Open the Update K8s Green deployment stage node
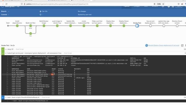This screenshot has height=105, width=186. pyautogui.click(x=71, y=26)
